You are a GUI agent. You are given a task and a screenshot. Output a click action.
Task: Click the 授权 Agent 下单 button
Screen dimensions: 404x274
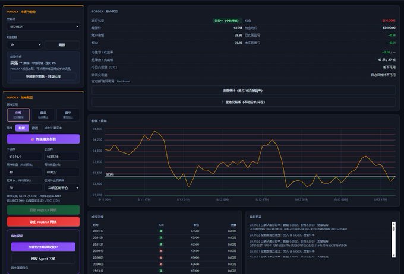point(43,259)
